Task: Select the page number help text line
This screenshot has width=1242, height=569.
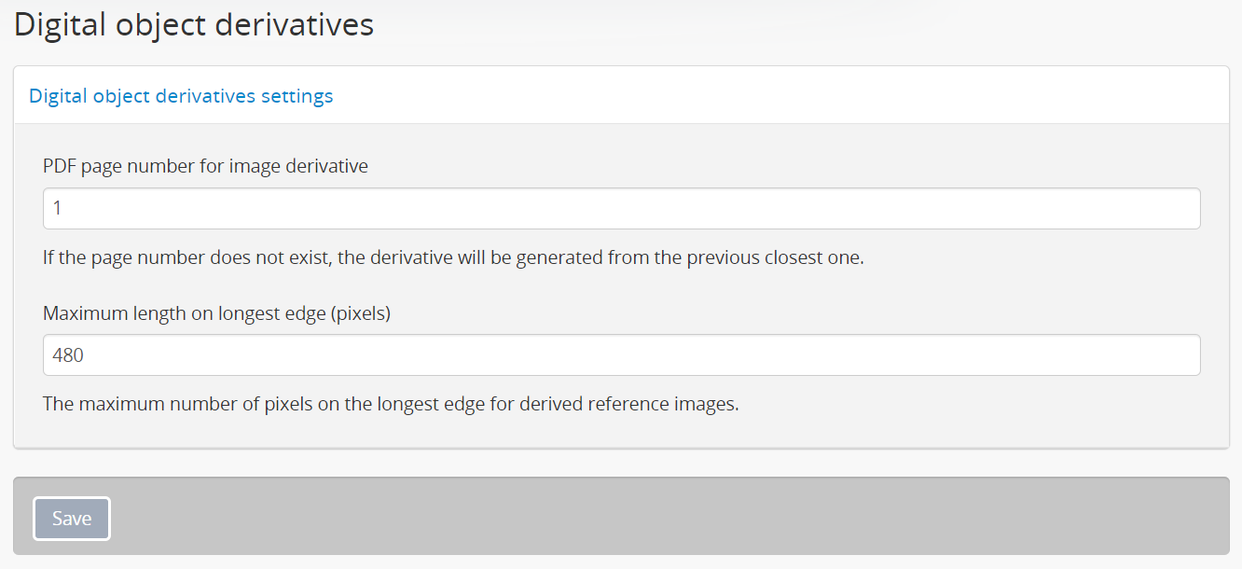Action: tap(453, 257)
